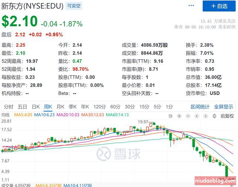Click the volume MA10:4.11亿股 label

(x=77, y=185)
